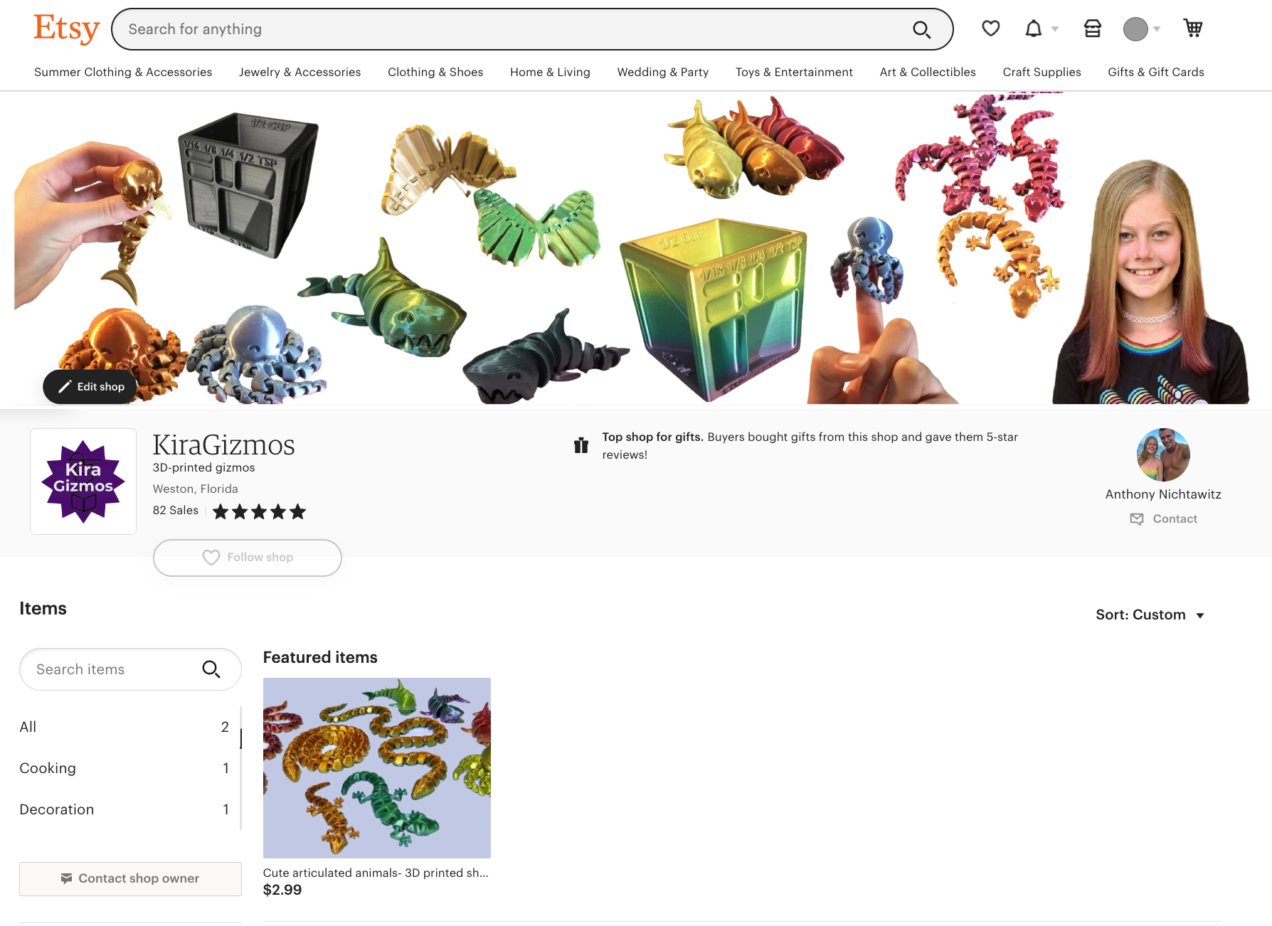Open Craft Supplies category

[1042, 72]
